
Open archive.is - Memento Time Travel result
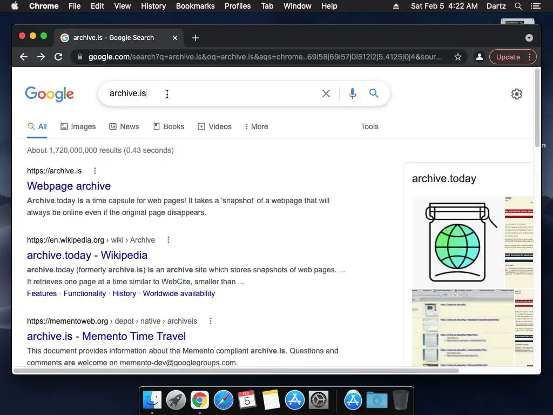(x=106, y=336)
